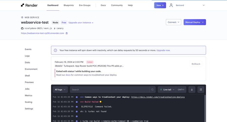This screenshot has height=122, width=227.
Task: Open fullscreen log view
Action: (201, 89)
